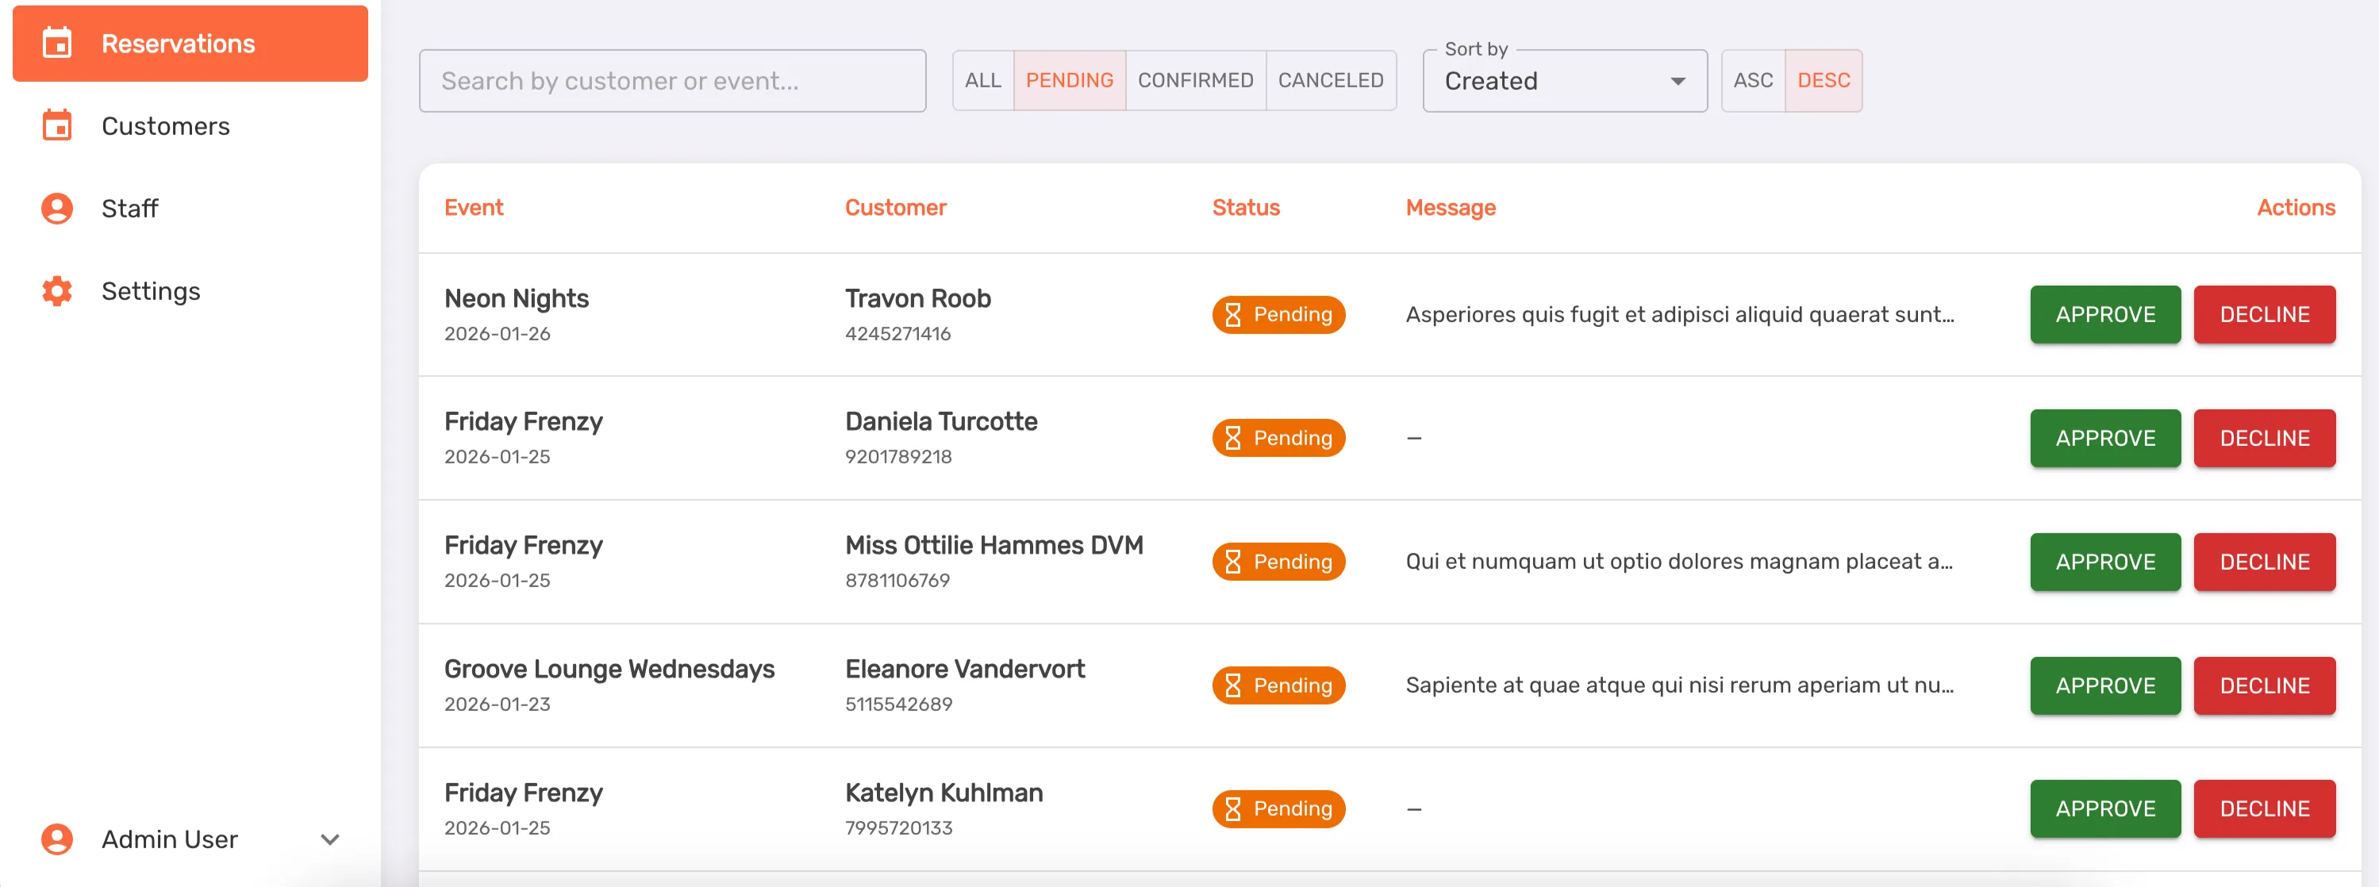Image resolution: width=2379 pixels, height=887 pixels.
Task: Click the Reservations calendar icon in sidebar
Action: click(x=57, y=44)
